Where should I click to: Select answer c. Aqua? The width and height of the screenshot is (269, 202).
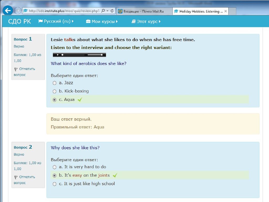coord(55,100)
